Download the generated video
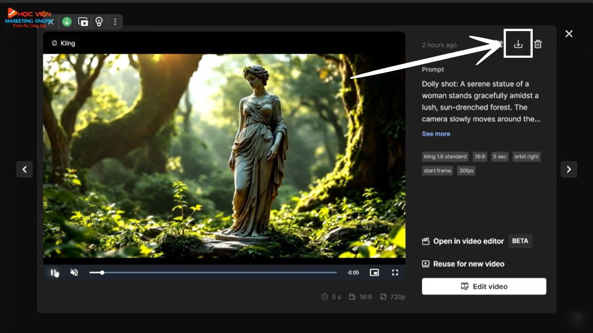The image size is (593, 333). click(x=518, y=44)
